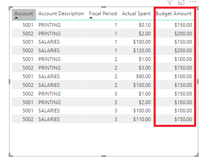Select Budget $100.00 in the $90.00 row
This screenshot has height=161, width=204.
click(183, 77)
